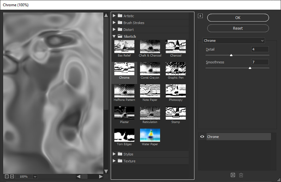This screenshot has height=182, width=281.
Task: Collapse the filter gallery thumbnails panel
Action: 200,16
